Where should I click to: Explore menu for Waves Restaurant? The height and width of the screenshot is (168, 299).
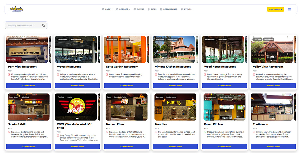[x=77, y=85]
